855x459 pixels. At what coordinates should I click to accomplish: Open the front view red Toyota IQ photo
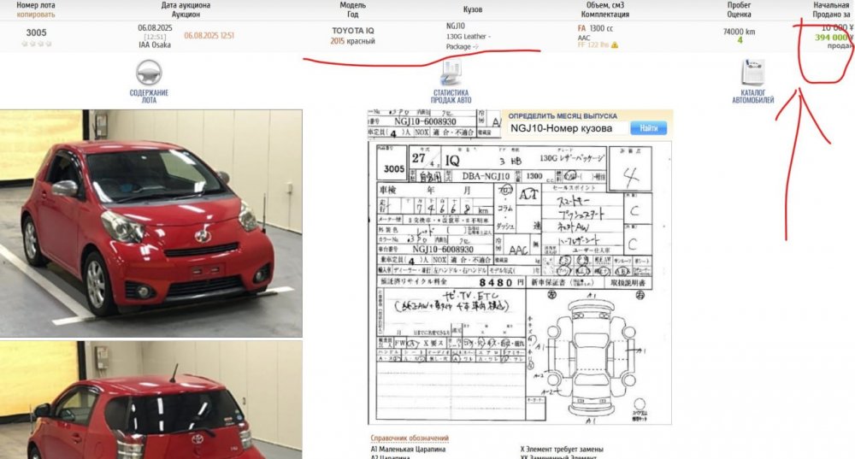150,222
